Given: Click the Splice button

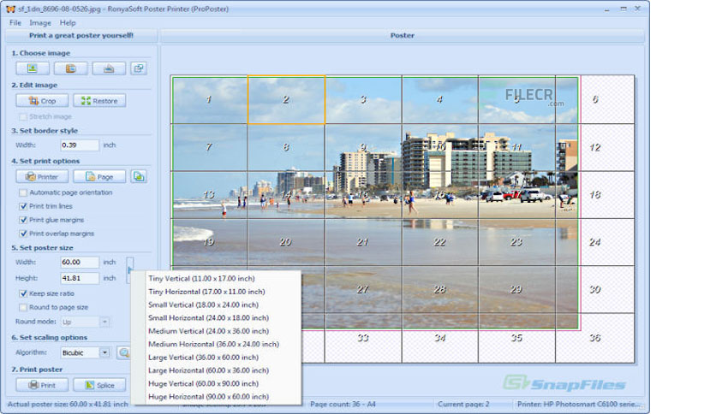Looking at the screenshot, I should coord(99,385).
